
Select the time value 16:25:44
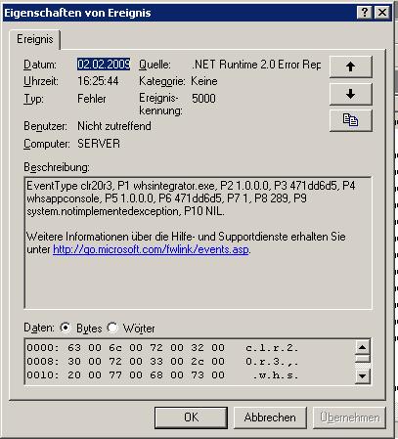coord(98,81)
